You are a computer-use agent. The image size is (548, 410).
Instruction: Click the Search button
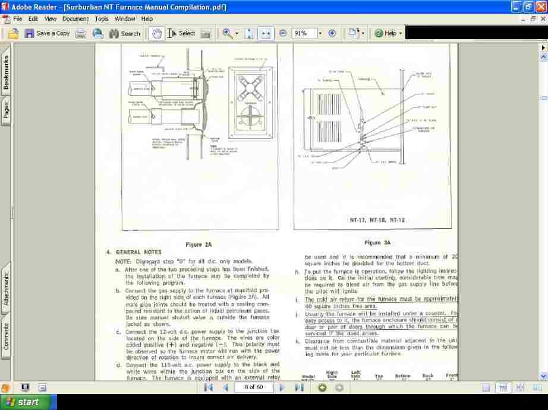point(125,33)
